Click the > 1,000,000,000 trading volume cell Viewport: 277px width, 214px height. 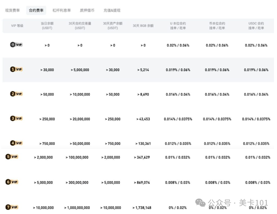click(x=77, y=208)
